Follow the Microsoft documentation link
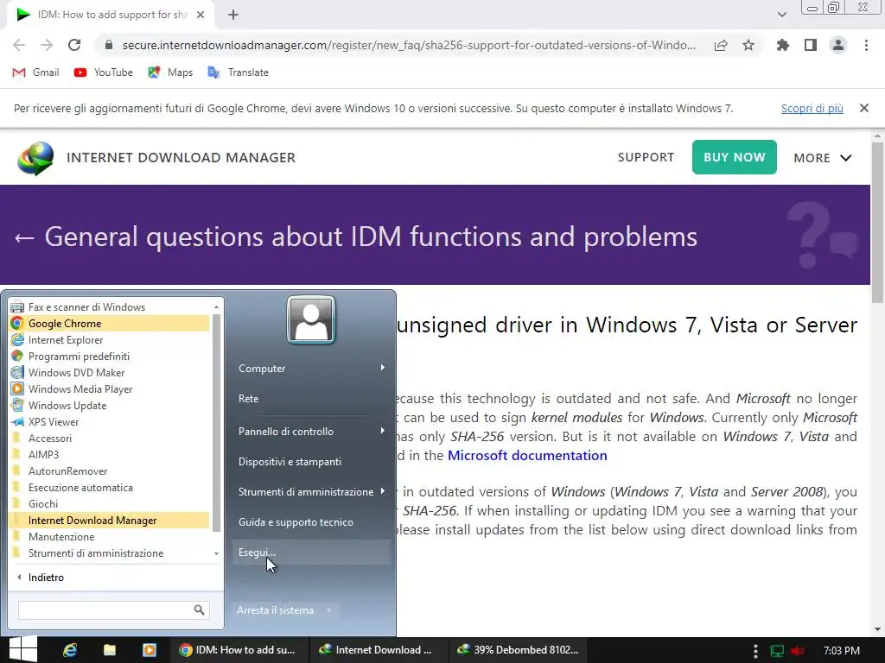 [527, 456]
